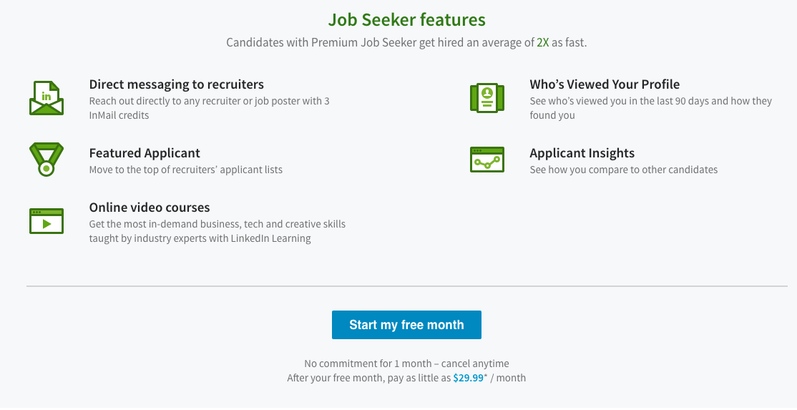Click the profile viewers card icon

[487, 97]
